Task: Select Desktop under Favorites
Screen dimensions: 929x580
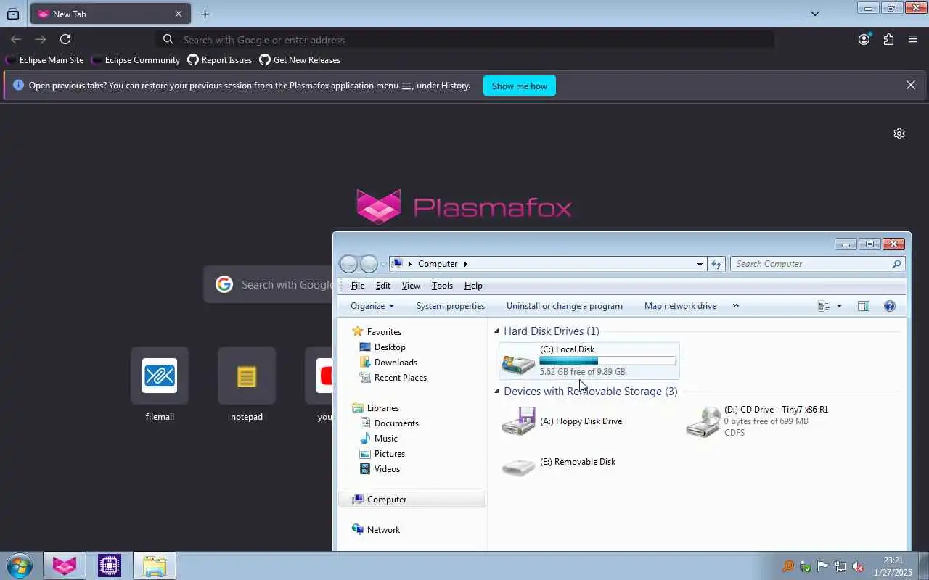Action: [390, 347]
